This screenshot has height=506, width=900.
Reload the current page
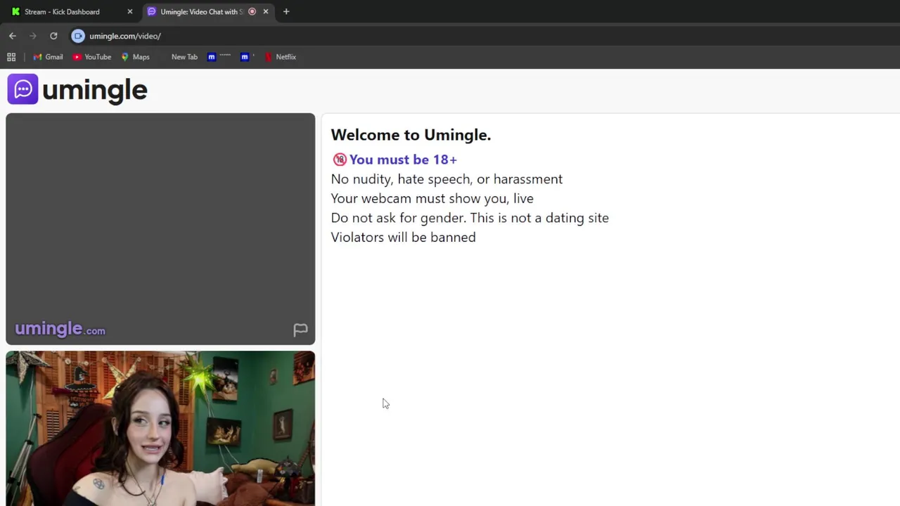point(53,36)
